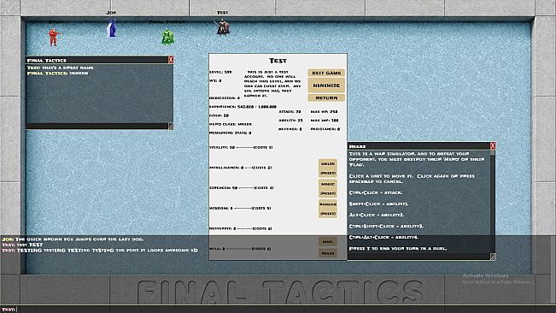Click the Vitality: 50 stat line
556x313 pixels.
coord(241,147)
